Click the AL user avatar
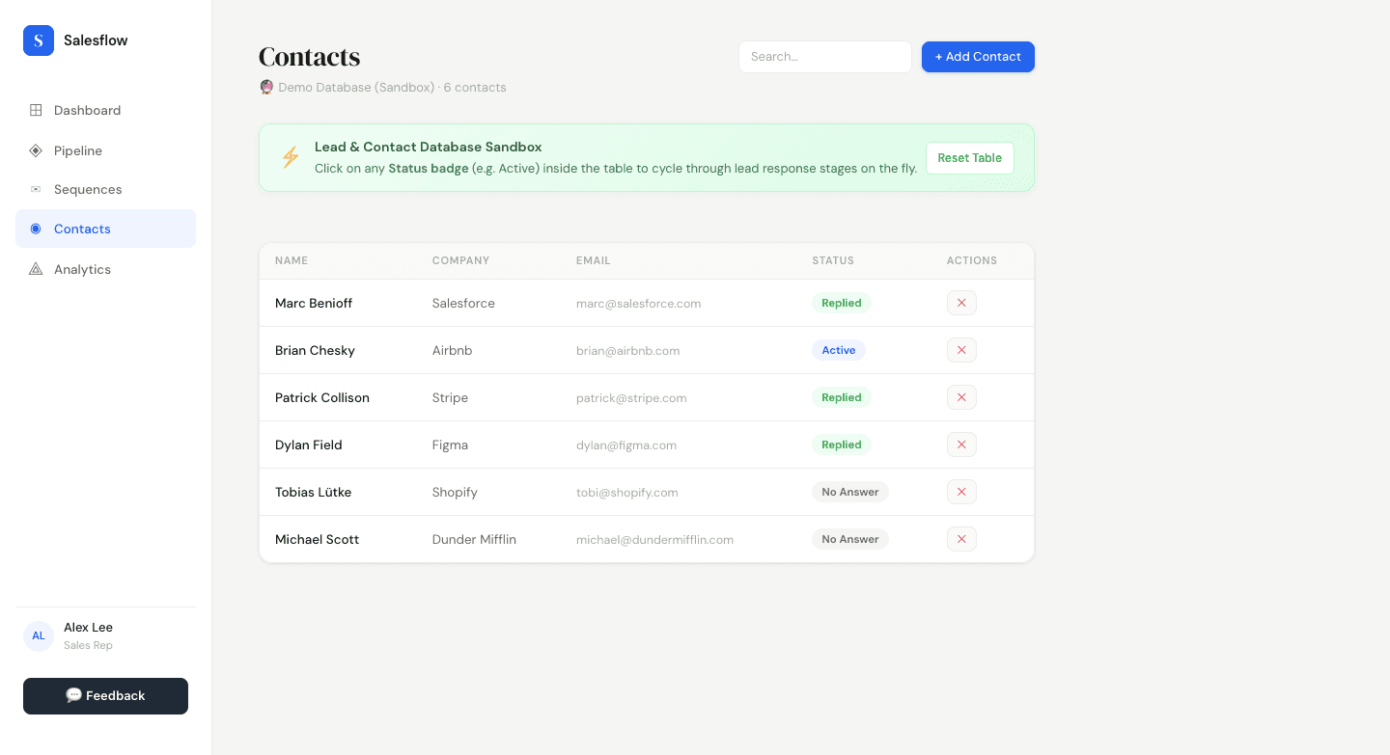This screenshot has height=755, width=1390. tap(39, 636)
